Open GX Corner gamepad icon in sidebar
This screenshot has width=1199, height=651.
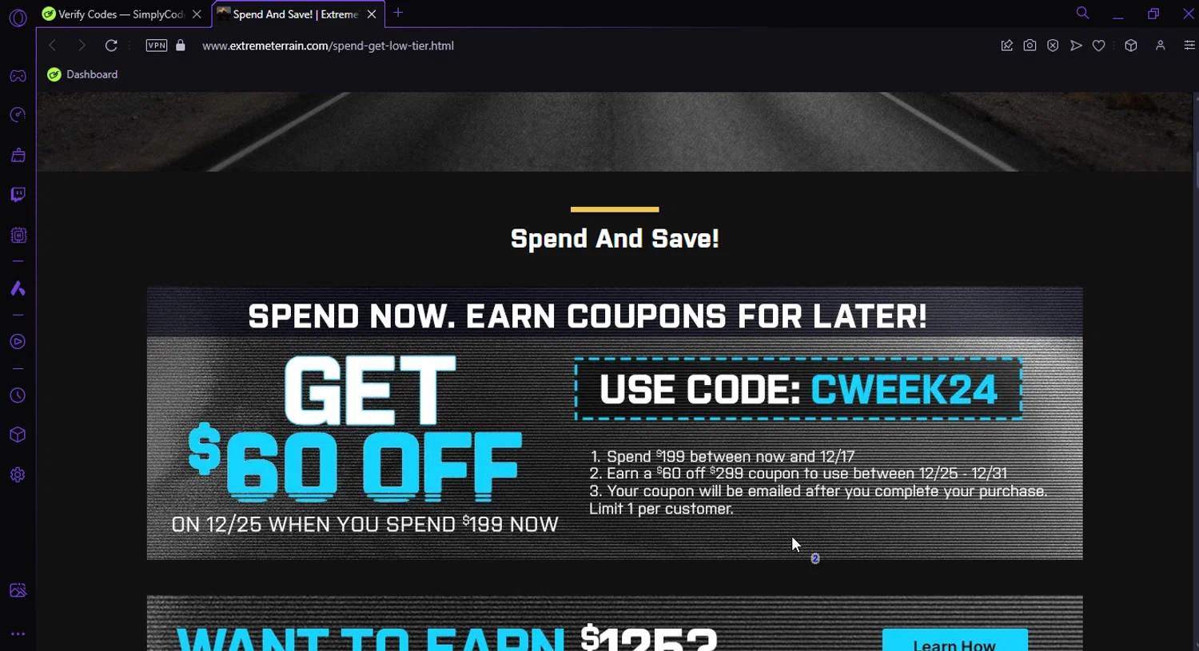(18, 76)
